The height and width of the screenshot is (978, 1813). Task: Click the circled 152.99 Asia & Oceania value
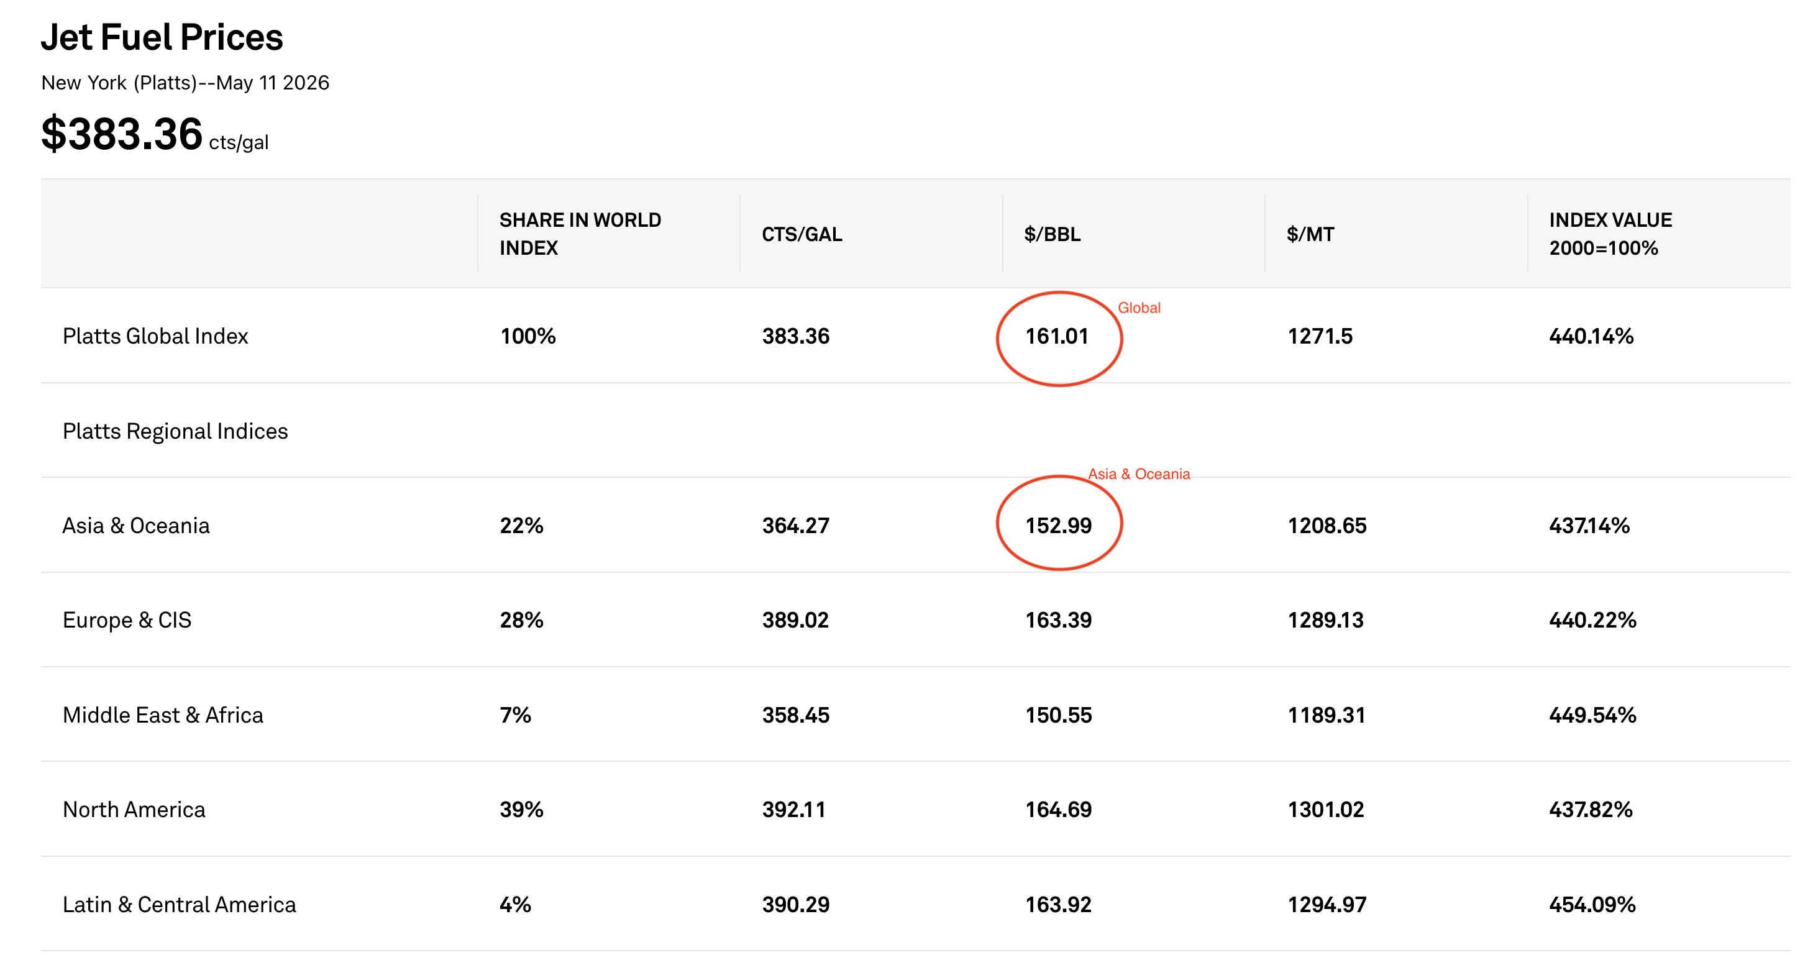(1058, 526)
